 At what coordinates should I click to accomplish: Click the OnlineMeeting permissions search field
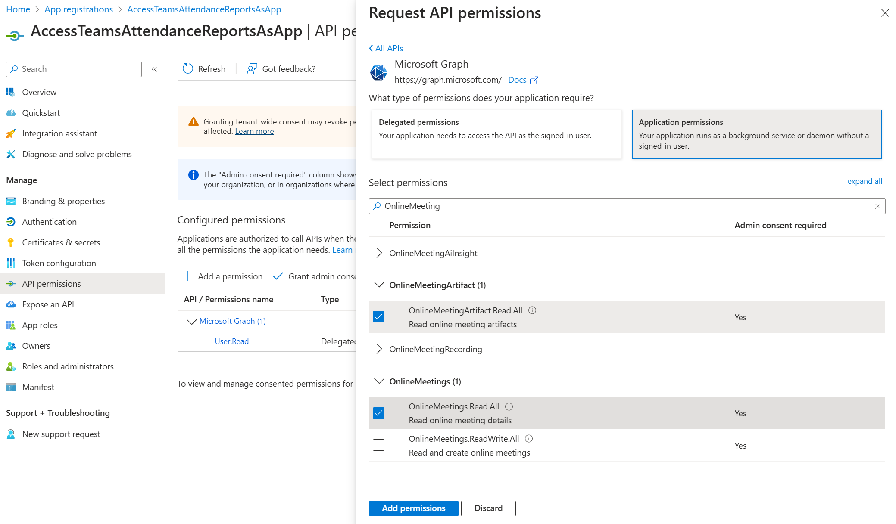click(627, 206)
